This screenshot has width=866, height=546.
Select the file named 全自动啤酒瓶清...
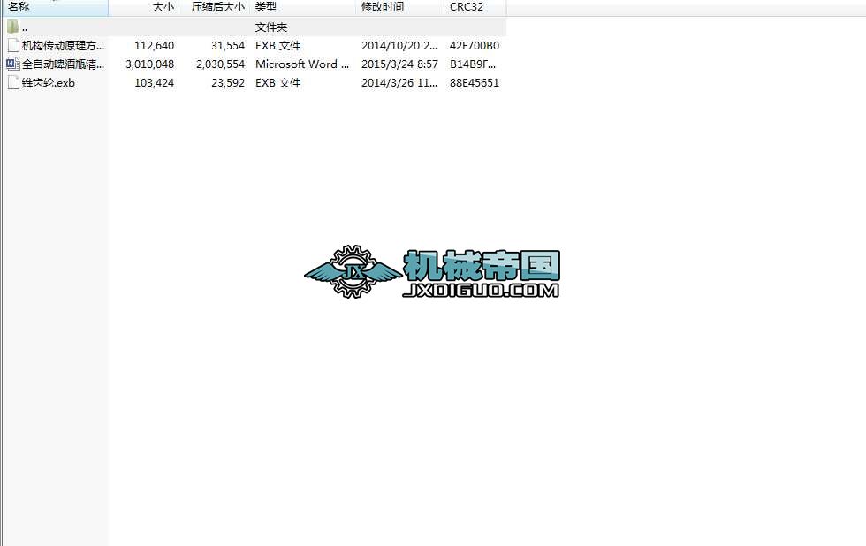(x=63, y=64)
